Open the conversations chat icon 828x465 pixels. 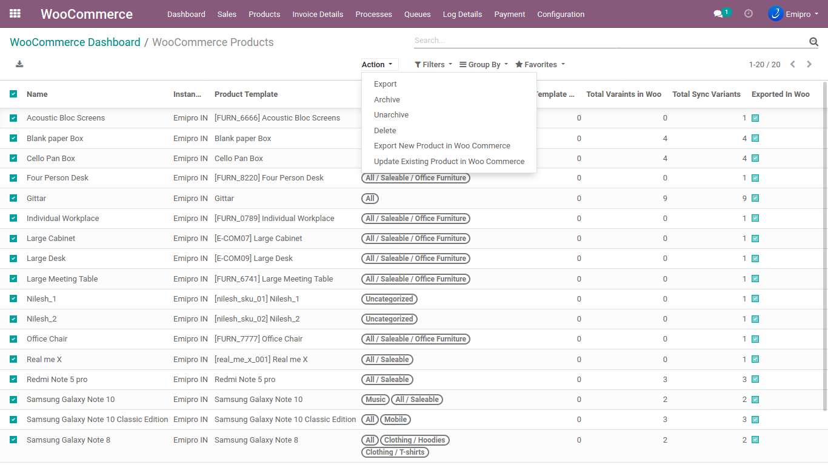(x=718, y=14)
